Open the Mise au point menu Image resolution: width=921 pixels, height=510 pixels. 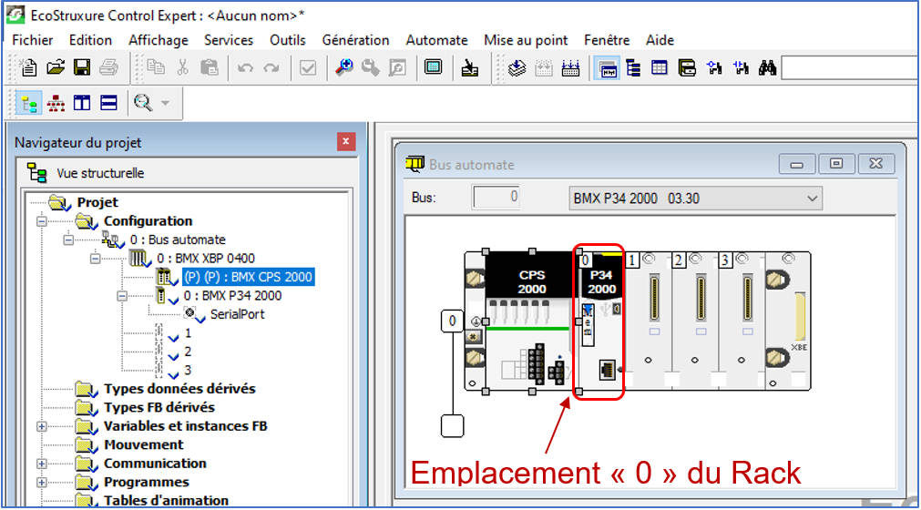526,40
